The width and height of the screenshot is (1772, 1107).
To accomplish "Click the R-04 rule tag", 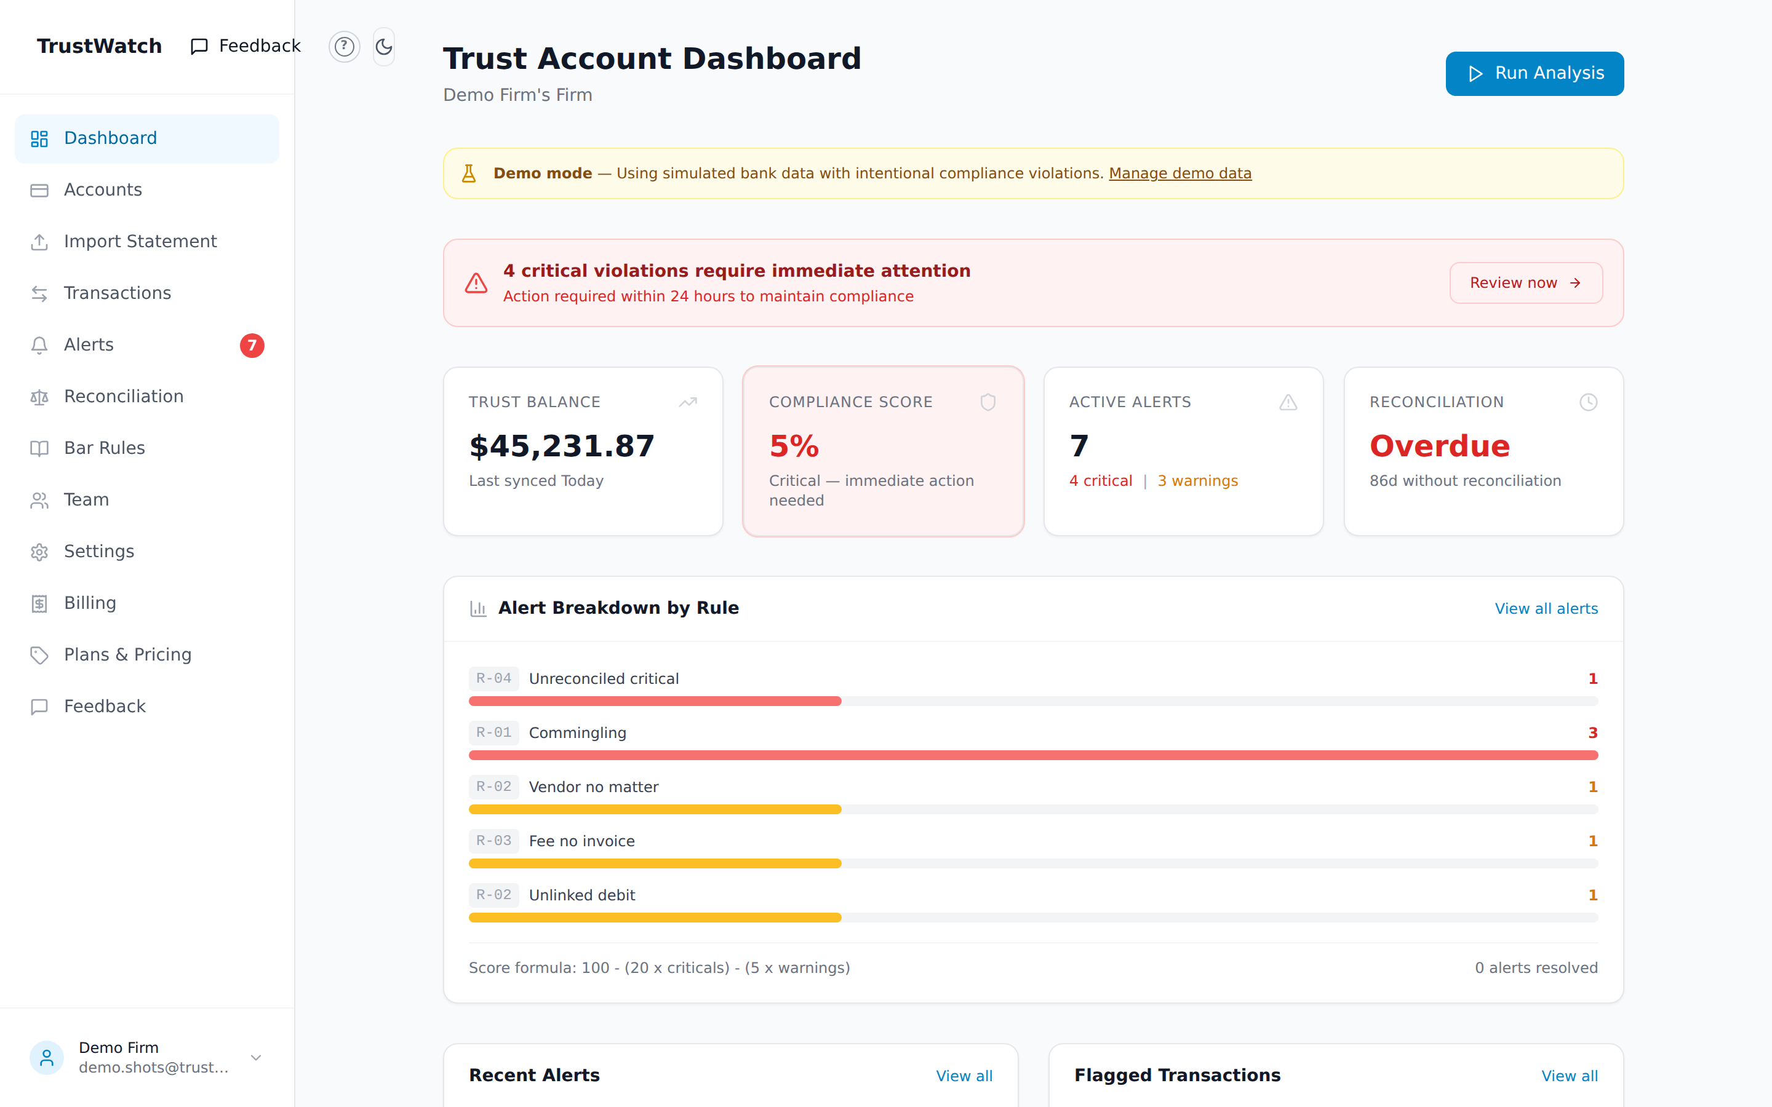I will tap(493, 679).
